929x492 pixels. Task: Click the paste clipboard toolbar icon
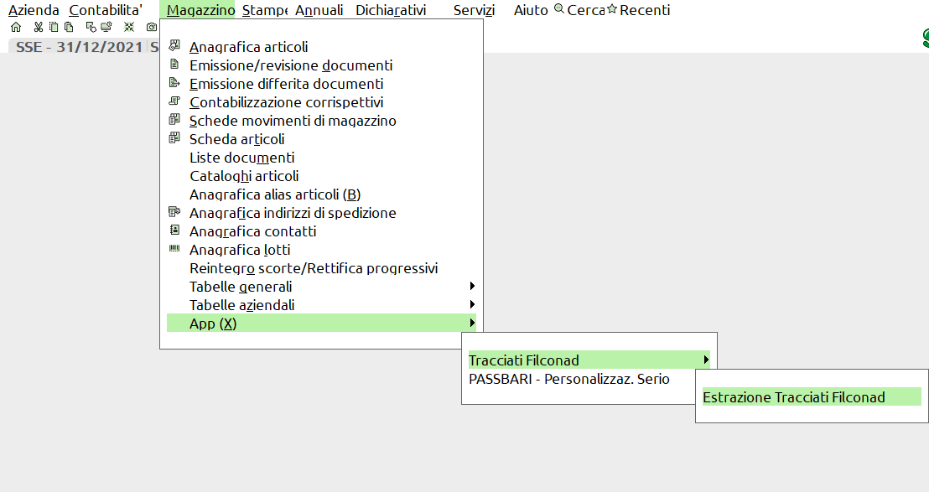coord(68,27)
